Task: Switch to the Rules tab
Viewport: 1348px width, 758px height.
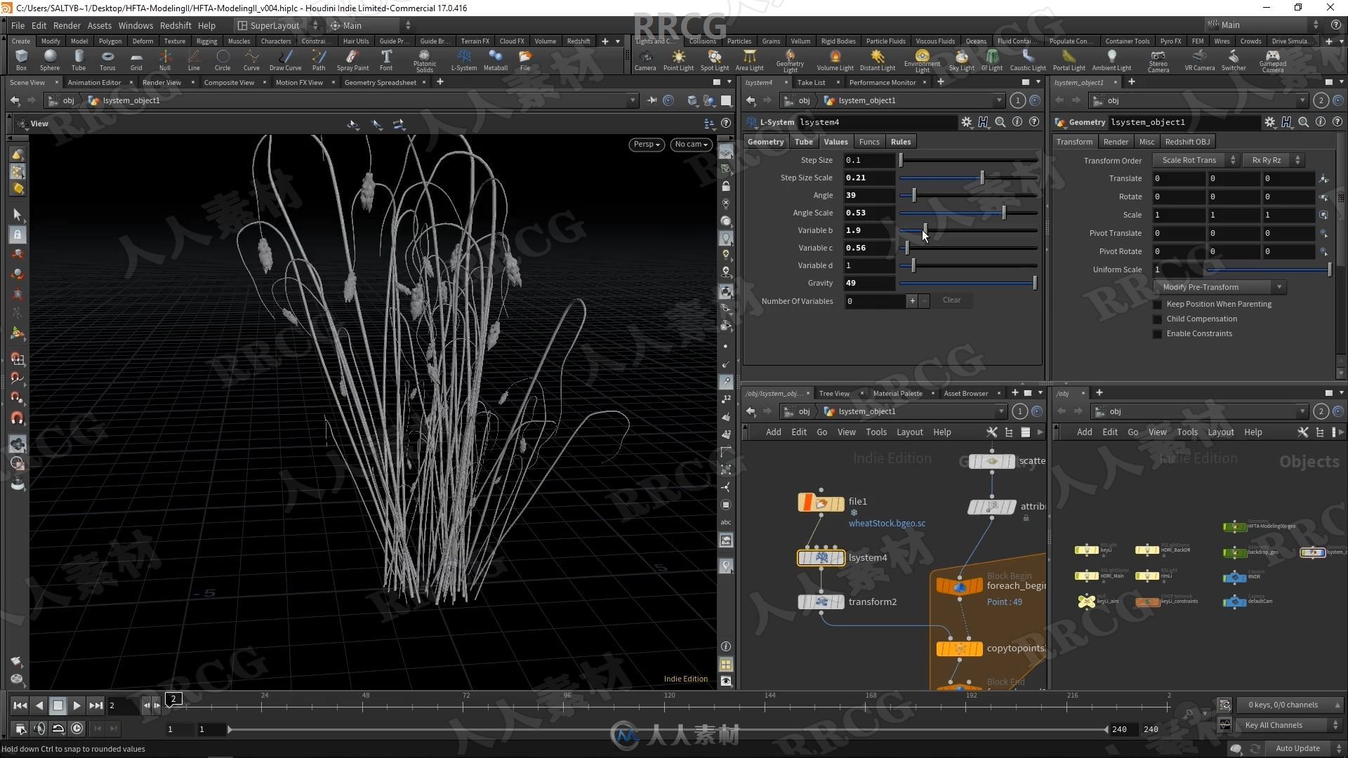Action: tap(900, 140)
